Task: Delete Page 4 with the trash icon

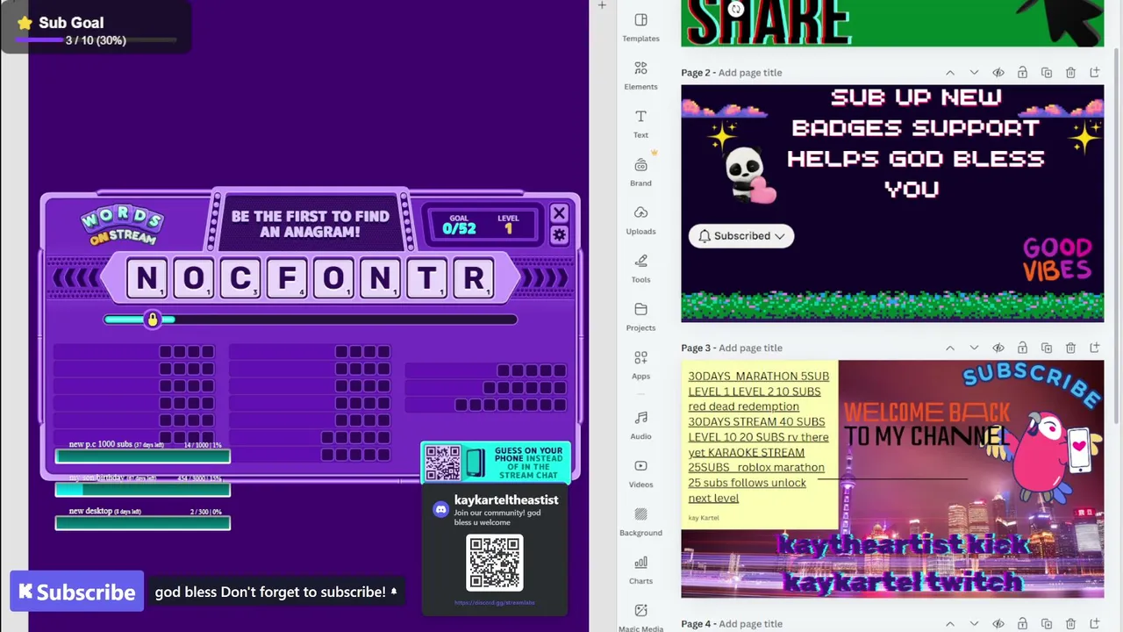Action: [1070, 624]
